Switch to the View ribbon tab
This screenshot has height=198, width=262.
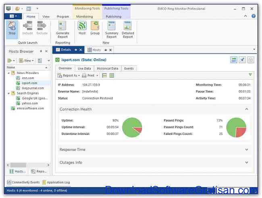pyautogui.click(x=46, y=16)
